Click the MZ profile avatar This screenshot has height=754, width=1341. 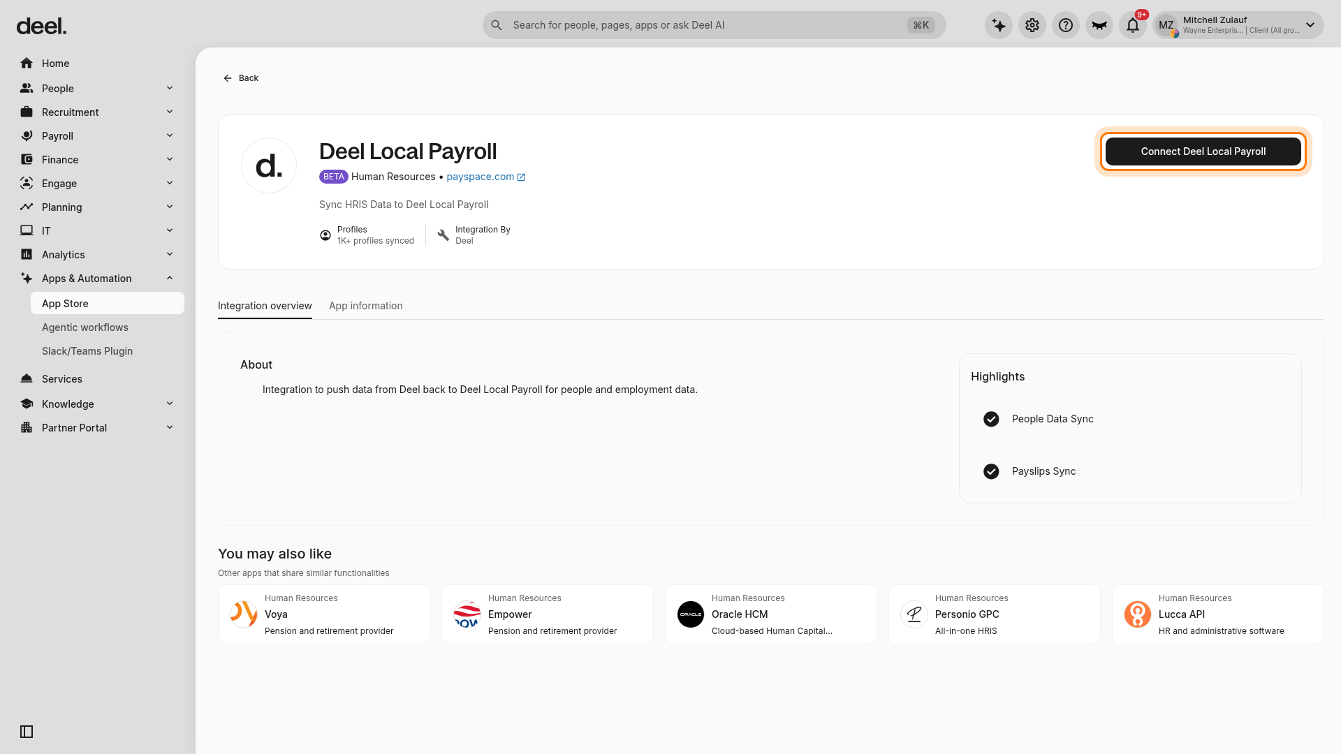(x=1166, y=25)
